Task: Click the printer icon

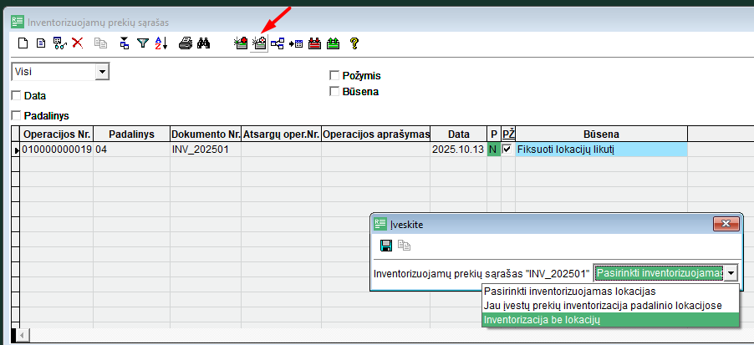Action: 186,43
